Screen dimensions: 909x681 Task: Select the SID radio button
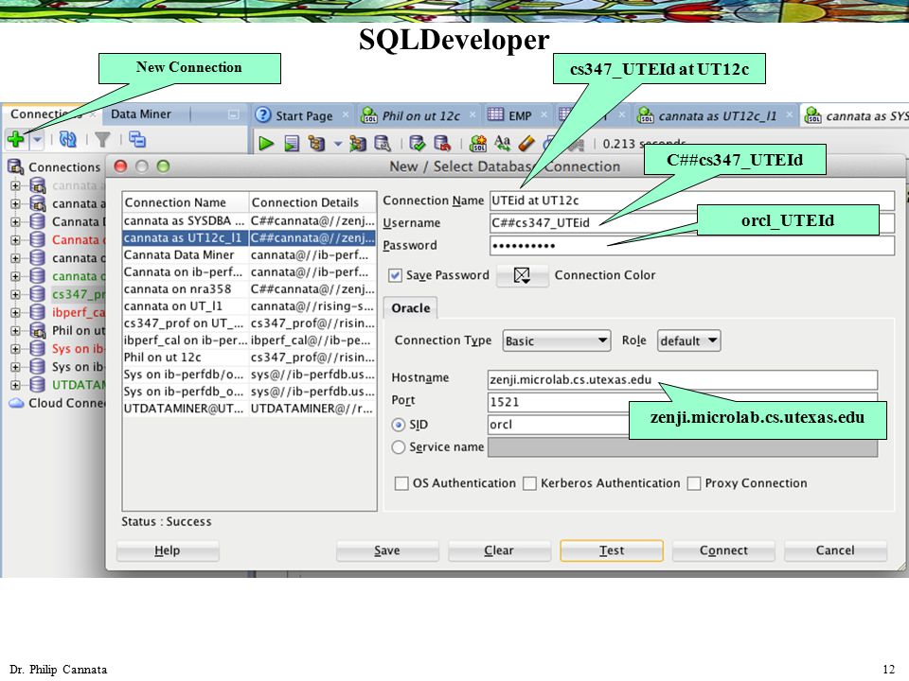[x=399, y=425]
